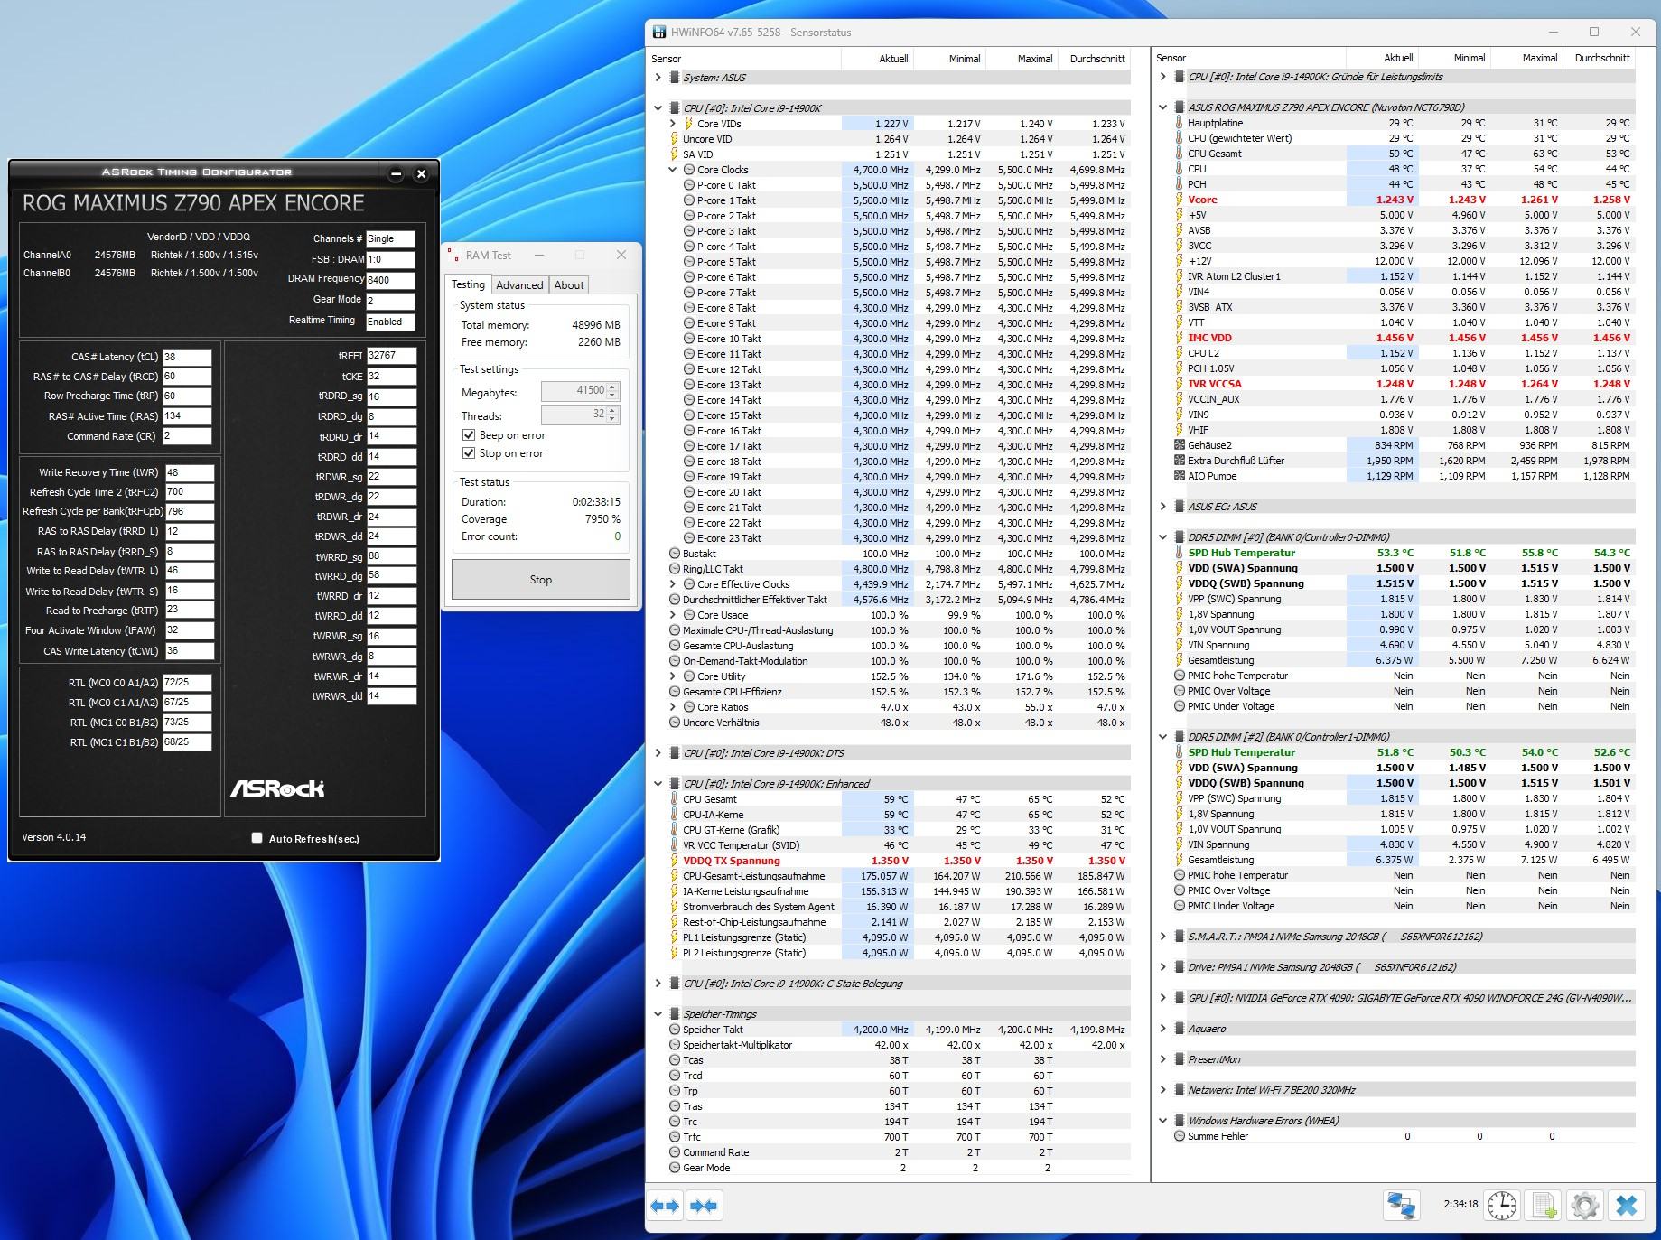This screenshot has width=1661, height=1240.
Task: Expand the GPU [#0]: NVIDIA GeForce RTX 4090 section
Action: (x=1162, y=998)
